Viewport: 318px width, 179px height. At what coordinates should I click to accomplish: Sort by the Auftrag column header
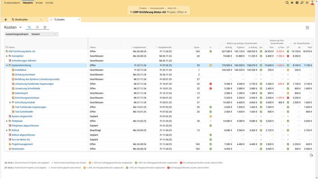click(229, 47)
